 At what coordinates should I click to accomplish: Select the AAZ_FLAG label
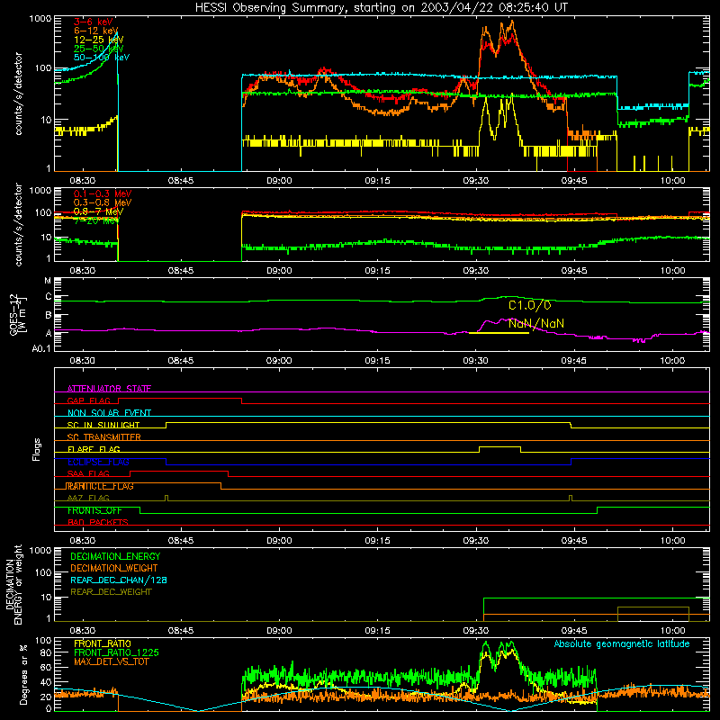[x=88, y=498]
